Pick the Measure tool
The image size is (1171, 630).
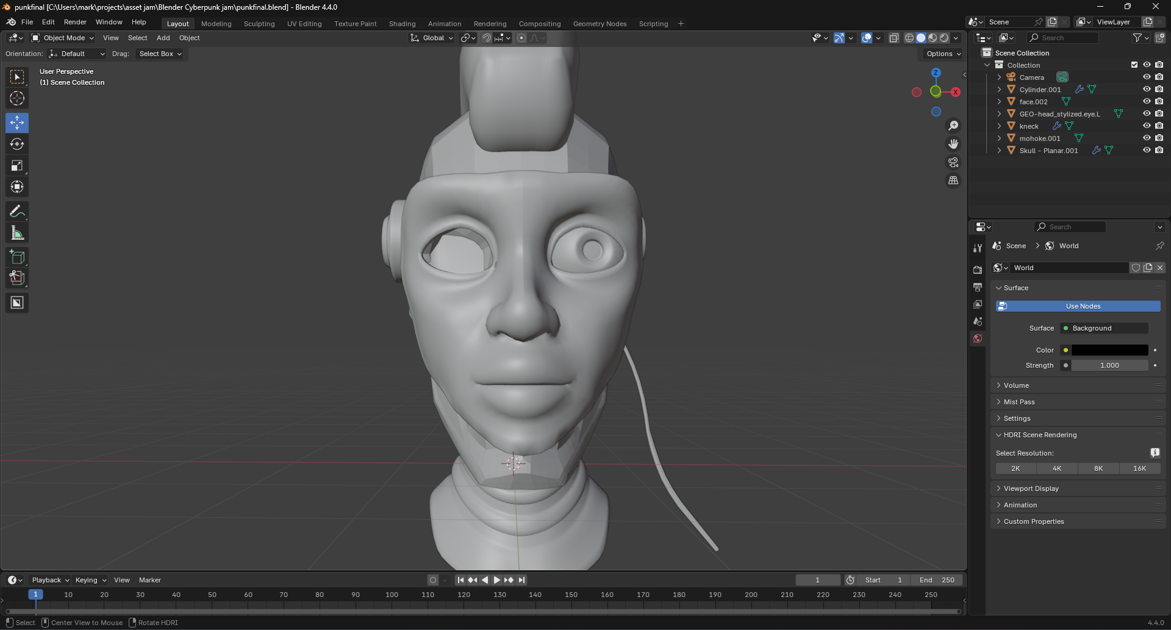[x=17, y=233]
